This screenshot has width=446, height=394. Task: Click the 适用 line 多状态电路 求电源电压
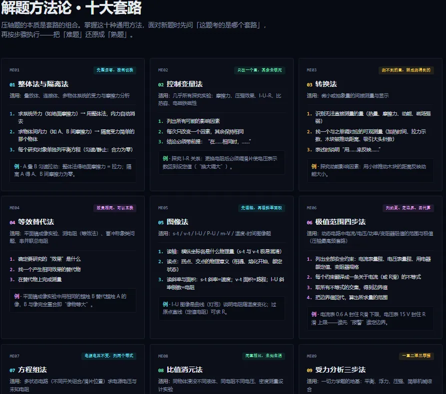point(73,385)
